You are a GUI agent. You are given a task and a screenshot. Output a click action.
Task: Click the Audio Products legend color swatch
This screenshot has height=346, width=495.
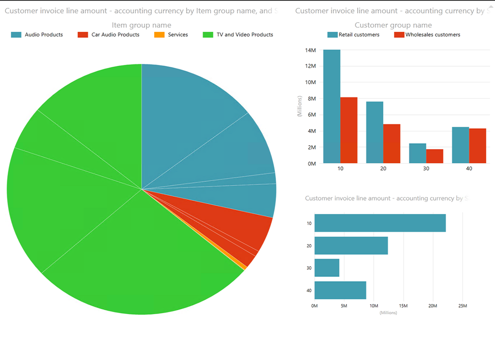[x=16, y=35]
